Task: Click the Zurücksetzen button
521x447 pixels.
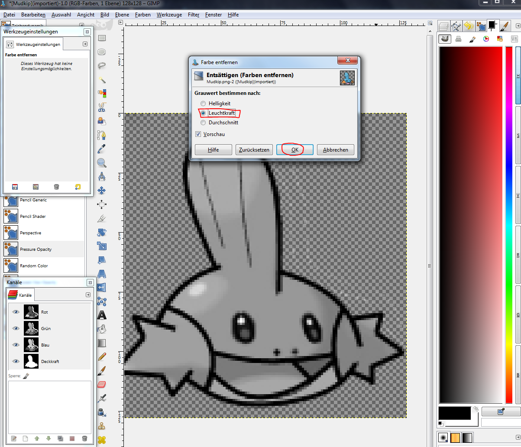Action: point(254,150)
